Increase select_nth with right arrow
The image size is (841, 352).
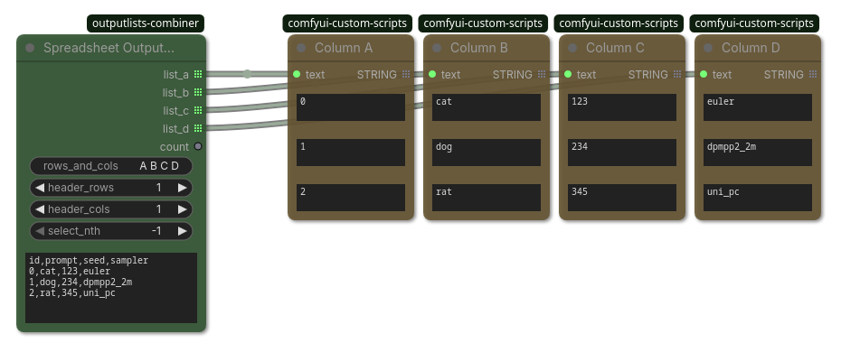[183, 231]
